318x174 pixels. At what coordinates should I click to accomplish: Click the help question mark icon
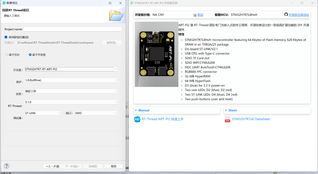tap(6, 166)
